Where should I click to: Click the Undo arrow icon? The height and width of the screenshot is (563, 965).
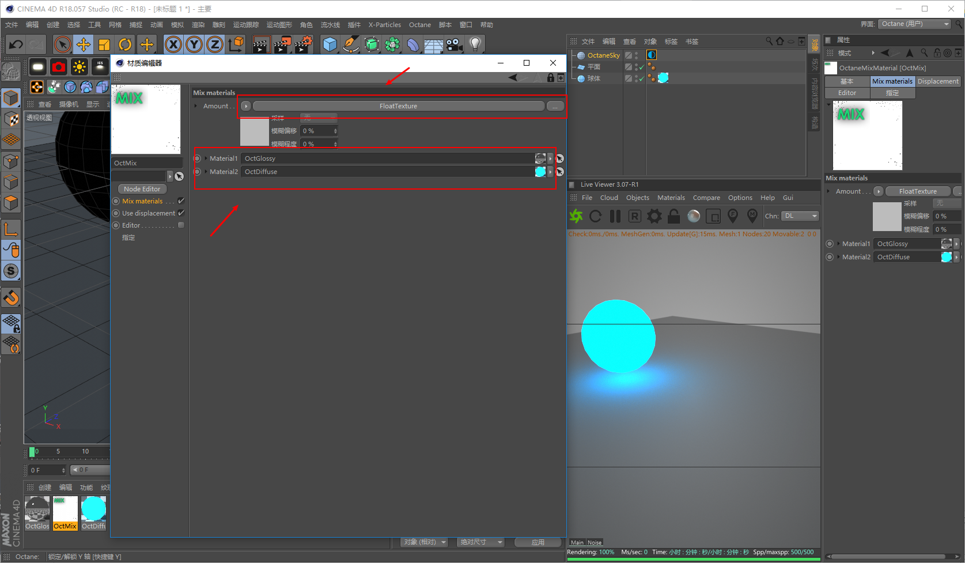16,44
